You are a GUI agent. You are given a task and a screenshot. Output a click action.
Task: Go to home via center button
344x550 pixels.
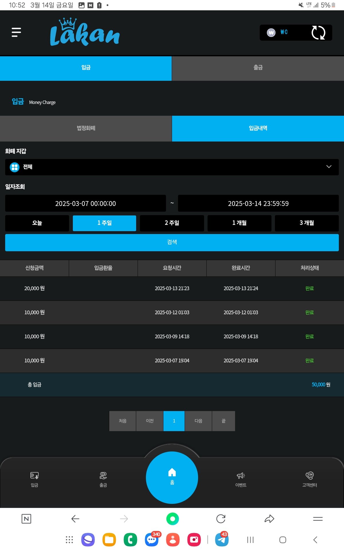click(172, 477)
